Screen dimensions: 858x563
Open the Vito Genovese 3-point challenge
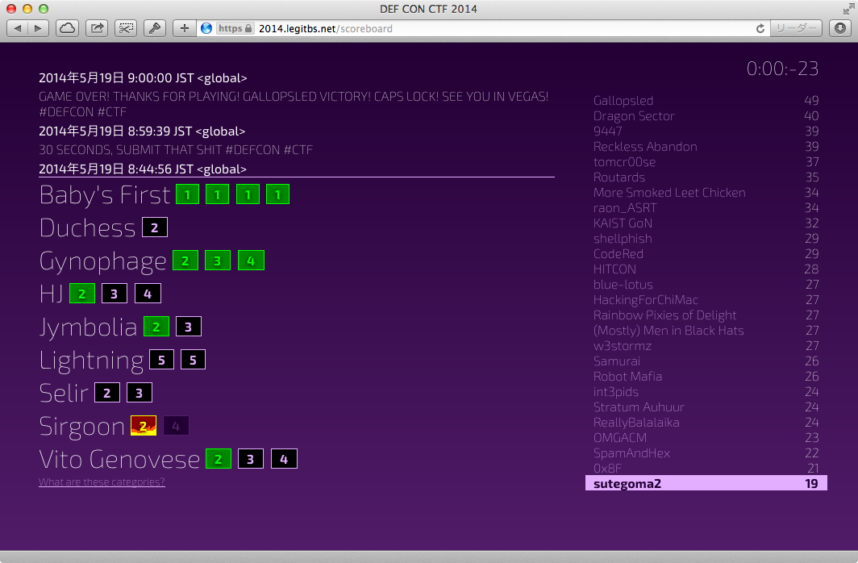coord(251,458)
